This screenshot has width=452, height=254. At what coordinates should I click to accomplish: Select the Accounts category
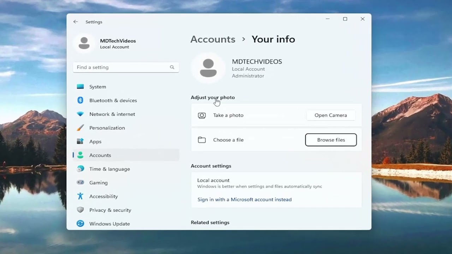[126, 155]
